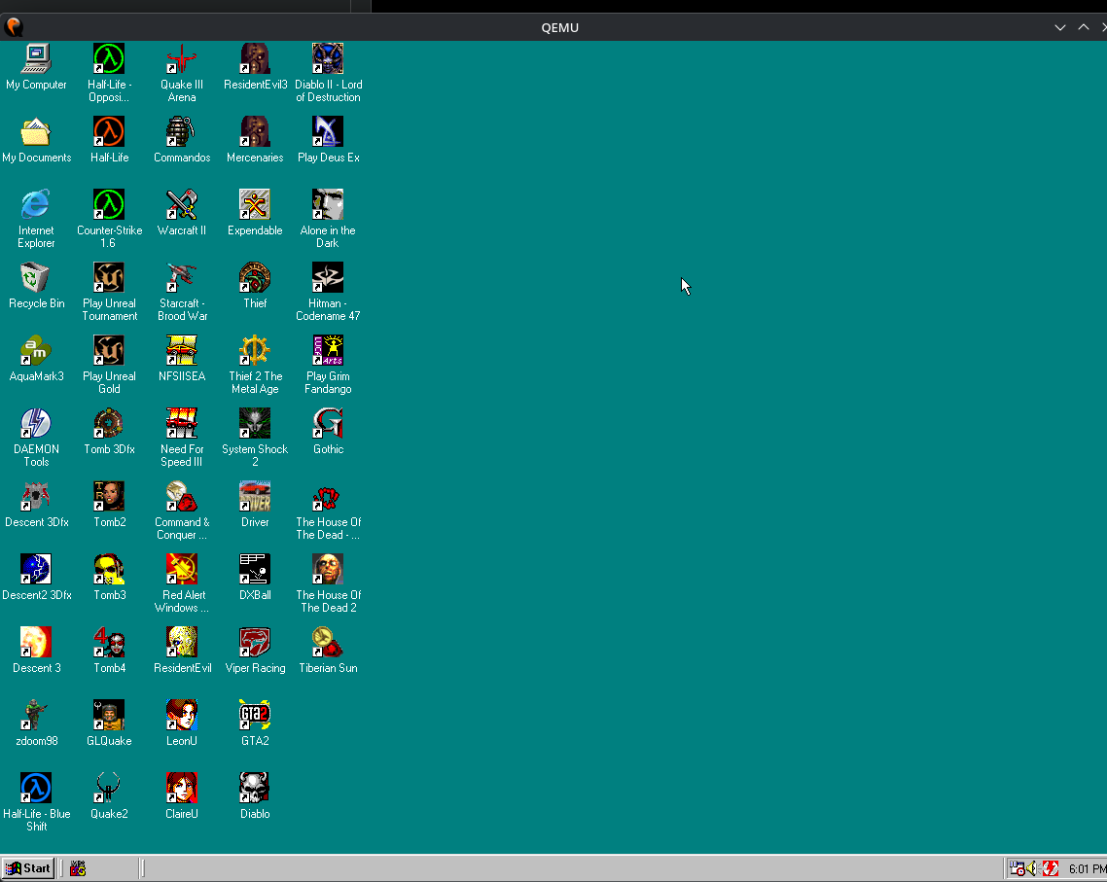This screenshot has width=1107, height=882.
Task: Select the Play Unreal Gold shortcut
Action: pos(109,350)
